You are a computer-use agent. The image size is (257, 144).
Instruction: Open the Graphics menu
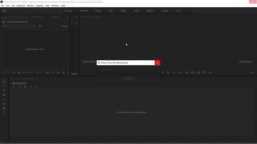coord(40,6)
